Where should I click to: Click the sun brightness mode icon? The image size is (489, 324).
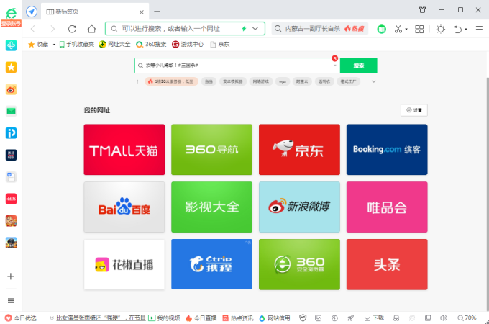pos(441,29)
